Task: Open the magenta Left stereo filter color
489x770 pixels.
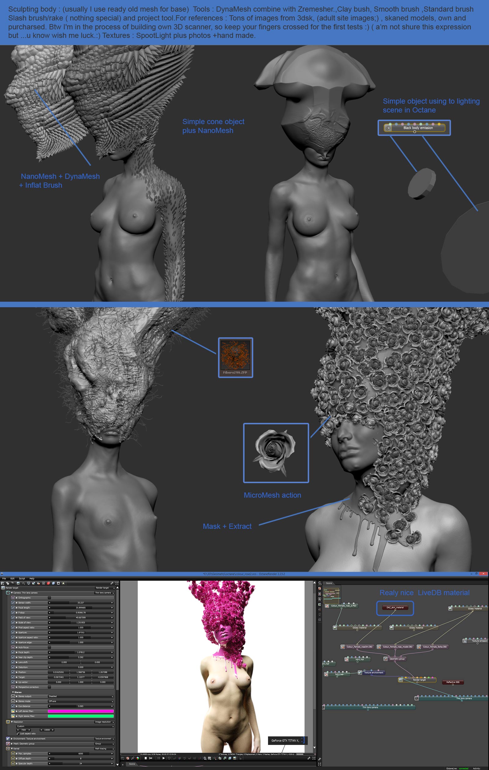Action: coord(81,711)
